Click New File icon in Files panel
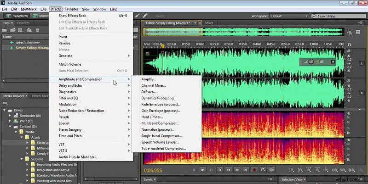The height and width of the screenshot is (184, 368). (x=21, y=30)
